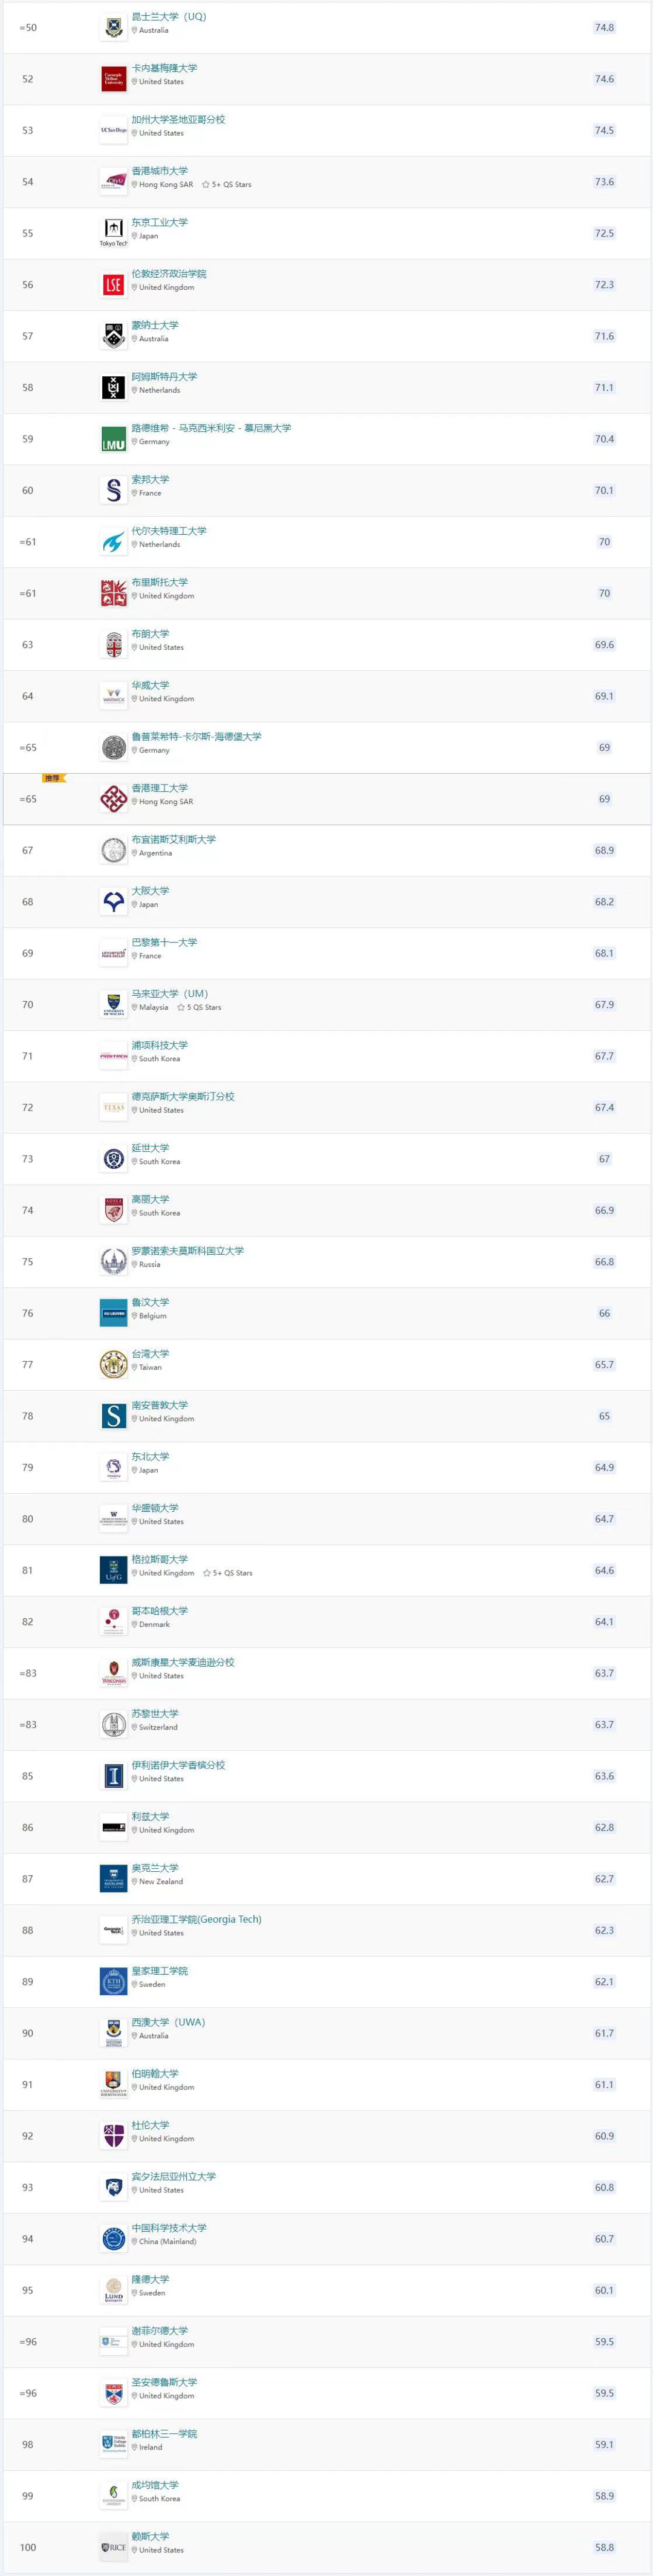Click the 5 QS Stars rating for 马来亚大学
The width and height of the screenshot is (653, 2576).
(199, 1008)
